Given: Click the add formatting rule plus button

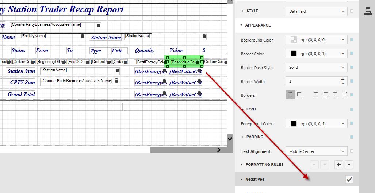Looking at the screenshot, I should (339, 165).
